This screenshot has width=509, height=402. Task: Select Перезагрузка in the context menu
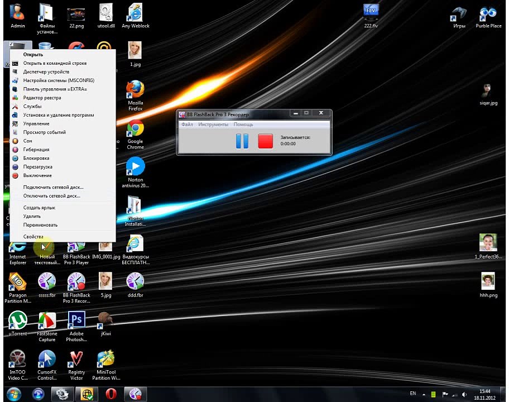[x=63, y=167]
